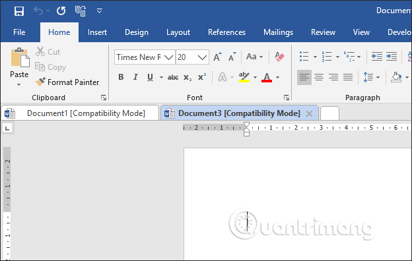The image size is (412, 261).
Task: Expand the font name dropdown arrow
Action: coord(168,57)
